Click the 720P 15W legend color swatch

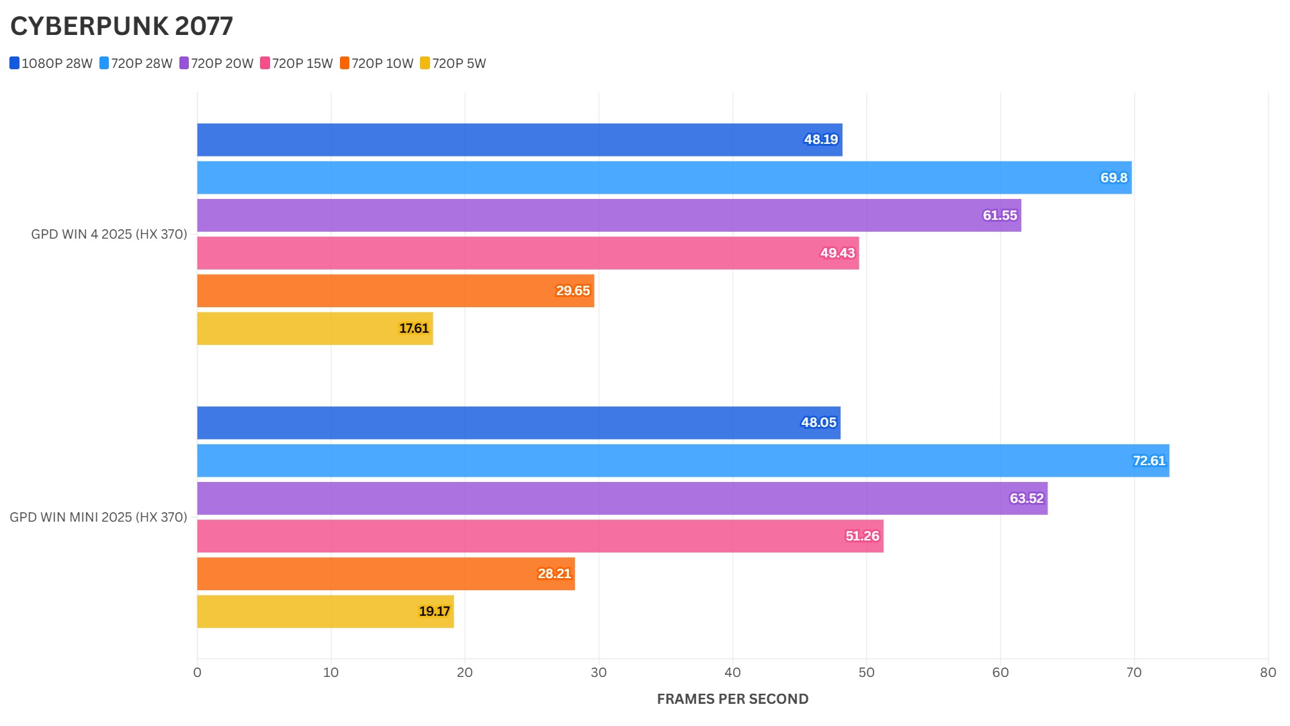coord(265,63)
